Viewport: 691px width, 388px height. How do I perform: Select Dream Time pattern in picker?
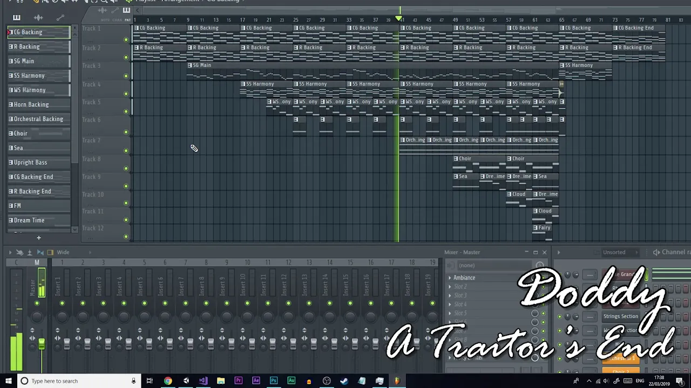coord(39,220)
